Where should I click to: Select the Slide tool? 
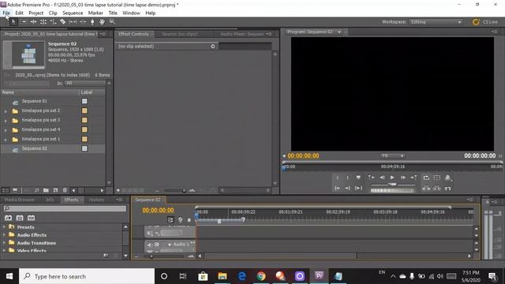(x=83, y=22)
